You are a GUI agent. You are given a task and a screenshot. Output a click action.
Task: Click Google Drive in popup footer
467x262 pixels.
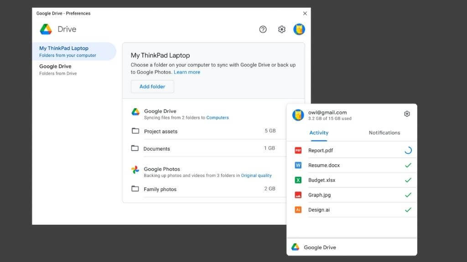pyautogui.click(x=320, y=247)
